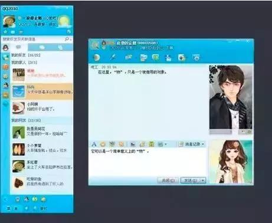Click the received message text in chat history
This screenshot has width=272, height=223.
point(132,72)
